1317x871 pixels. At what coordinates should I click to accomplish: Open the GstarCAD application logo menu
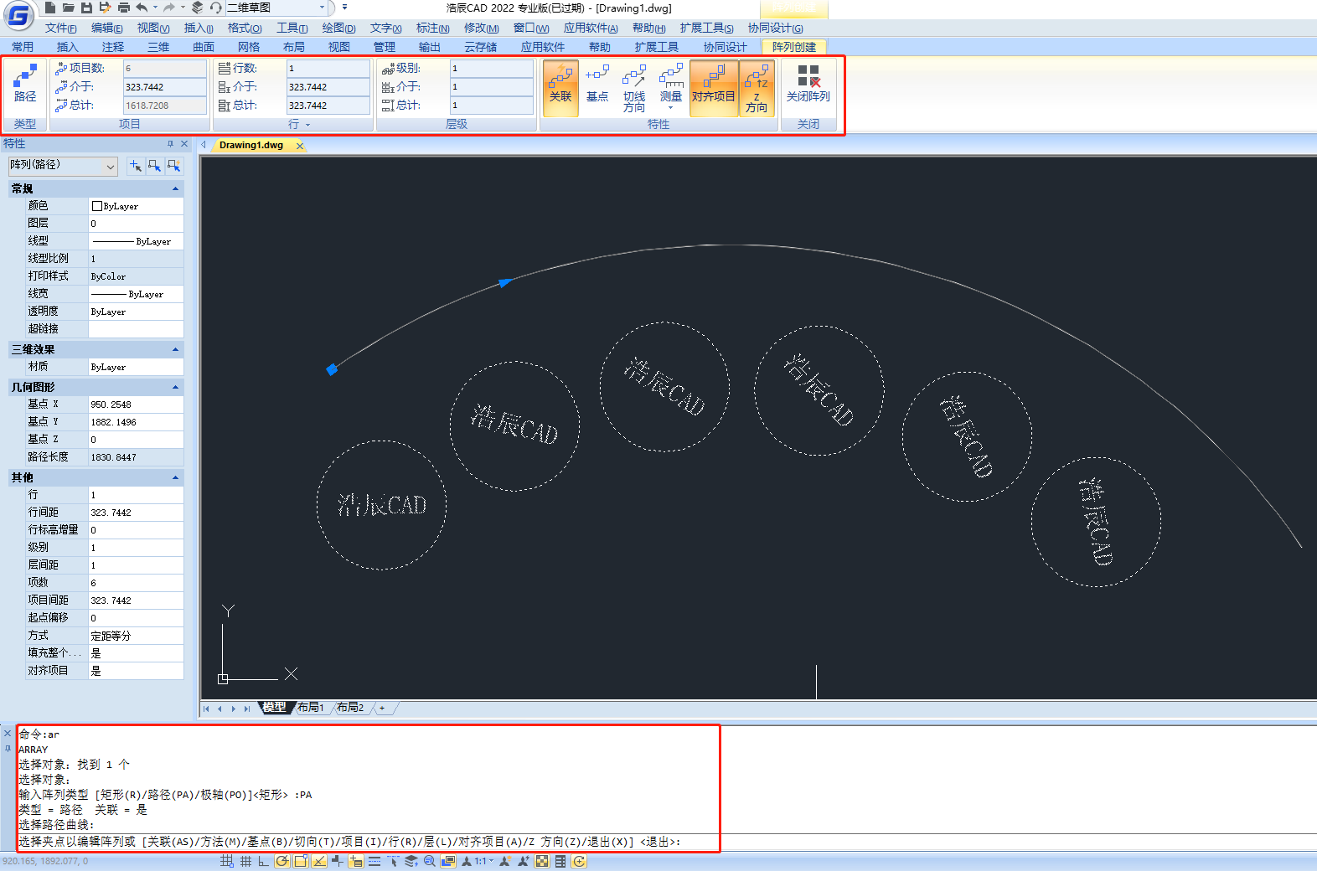click(x=18, y=14)
